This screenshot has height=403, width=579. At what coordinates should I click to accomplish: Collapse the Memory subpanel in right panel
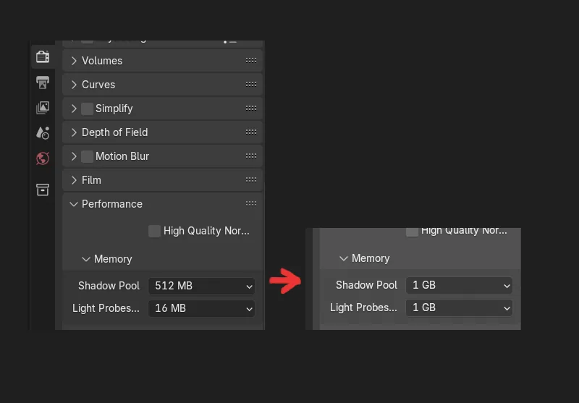pos(344,258)
